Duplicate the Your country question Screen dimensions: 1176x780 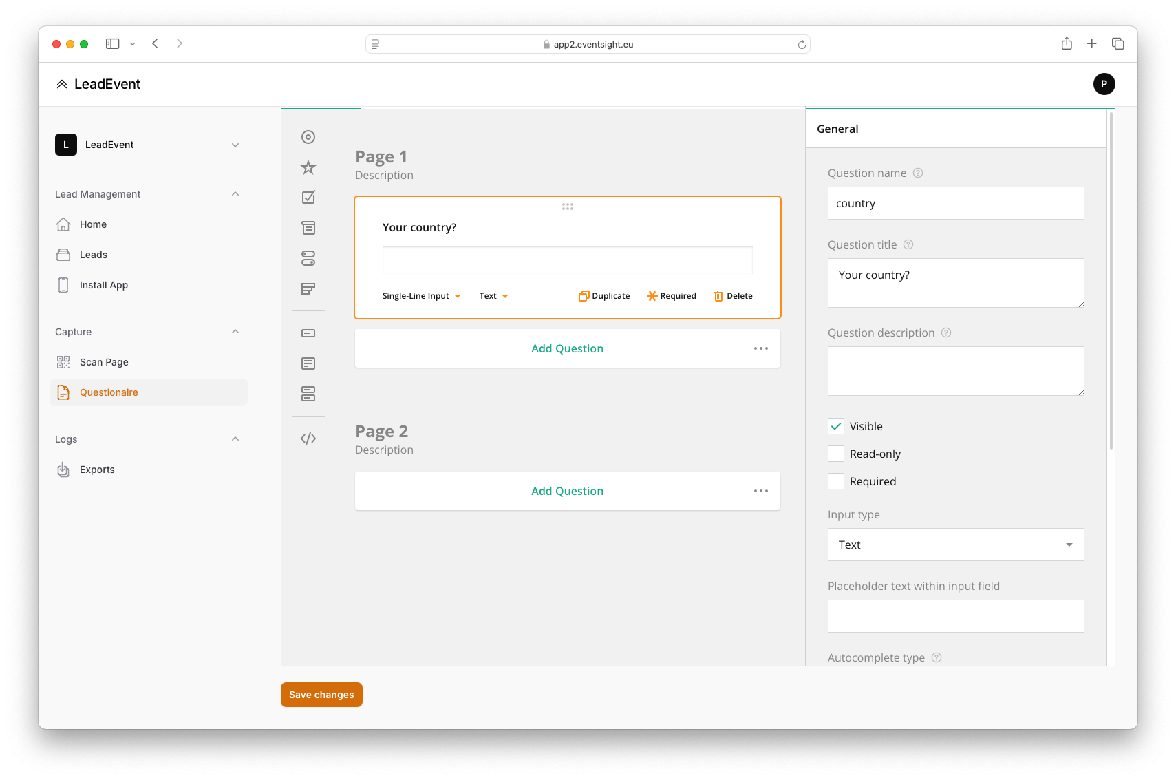(x=604, y=296)
